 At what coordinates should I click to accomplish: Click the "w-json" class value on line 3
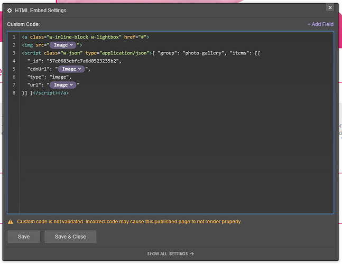click(71, 53)
